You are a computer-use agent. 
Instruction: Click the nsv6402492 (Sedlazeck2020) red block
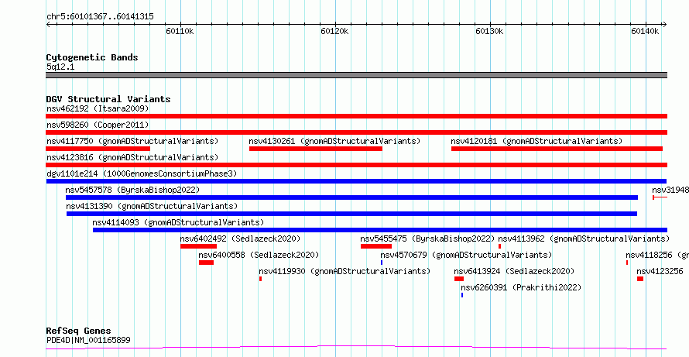tap(199, 246)
